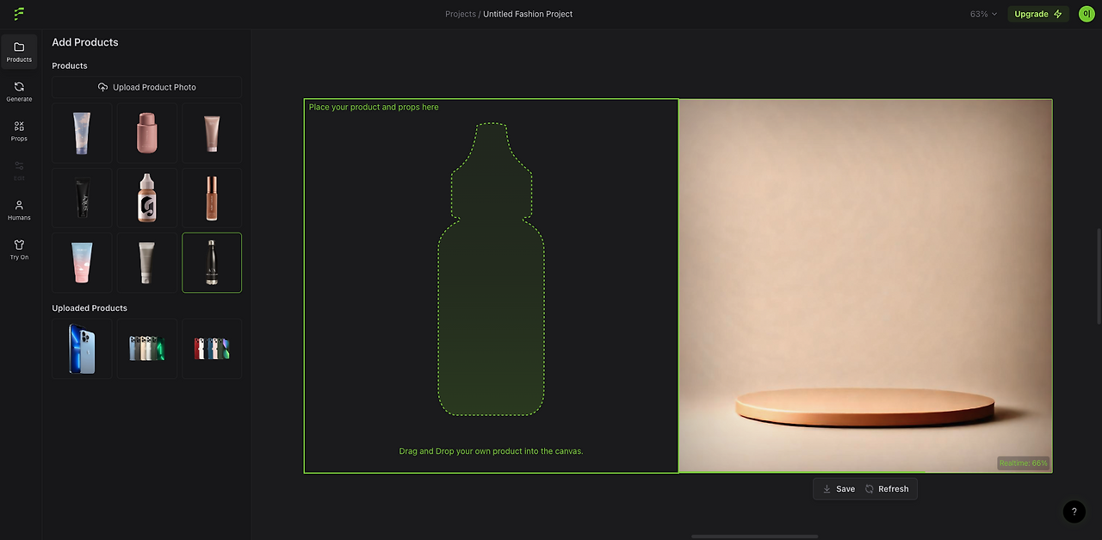This screenshot has height=540, width=1102.
Task: Select the gray tube product
Action: [147, 263]
